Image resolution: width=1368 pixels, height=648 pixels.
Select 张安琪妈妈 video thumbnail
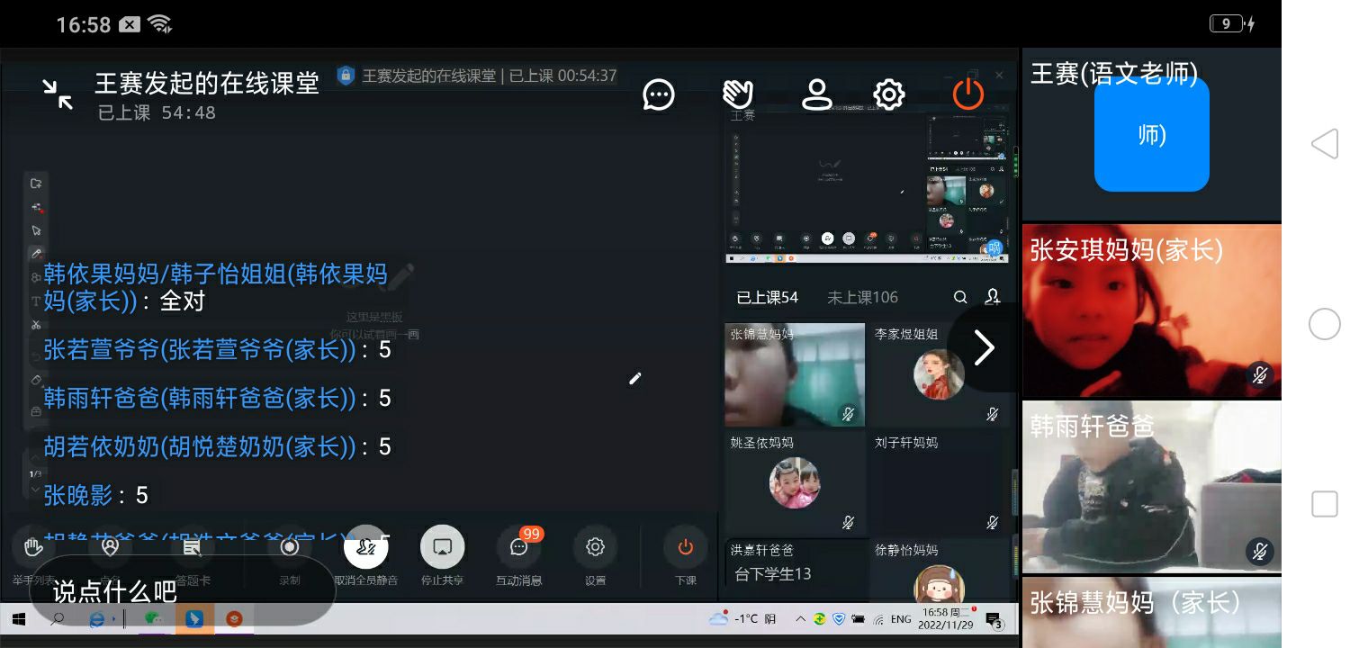point(1151,311)
